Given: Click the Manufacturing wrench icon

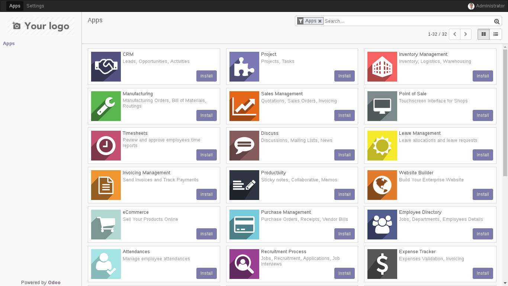Looking at the screenshot, I should tap(106, 106).
